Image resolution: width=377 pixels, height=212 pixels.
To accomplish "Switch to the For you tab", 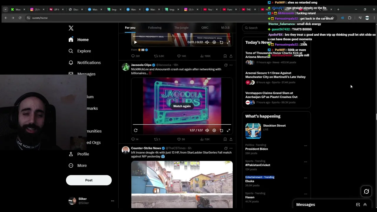I will [x=130, y=28].
